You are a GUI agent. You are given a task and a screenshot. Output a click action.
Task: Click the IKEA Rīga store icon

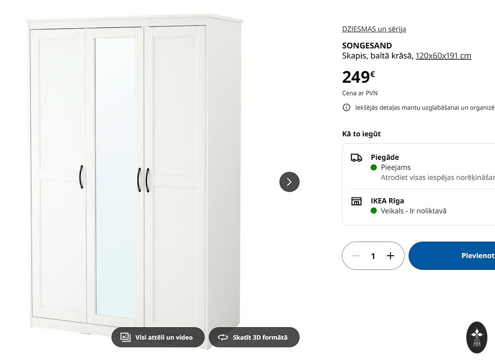tap(356, 201)
